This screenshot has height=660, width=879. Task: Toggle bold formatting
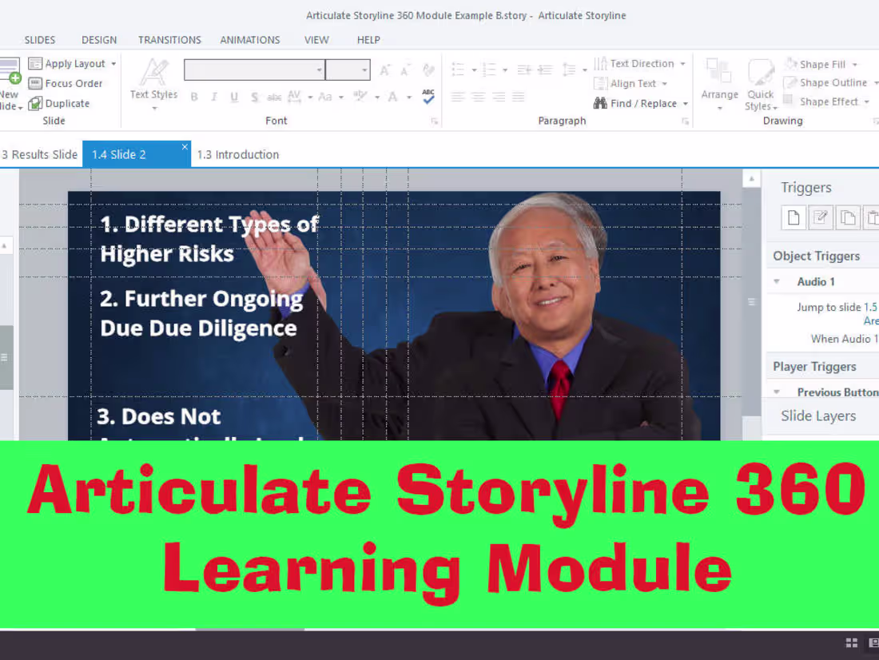[194, 97]
